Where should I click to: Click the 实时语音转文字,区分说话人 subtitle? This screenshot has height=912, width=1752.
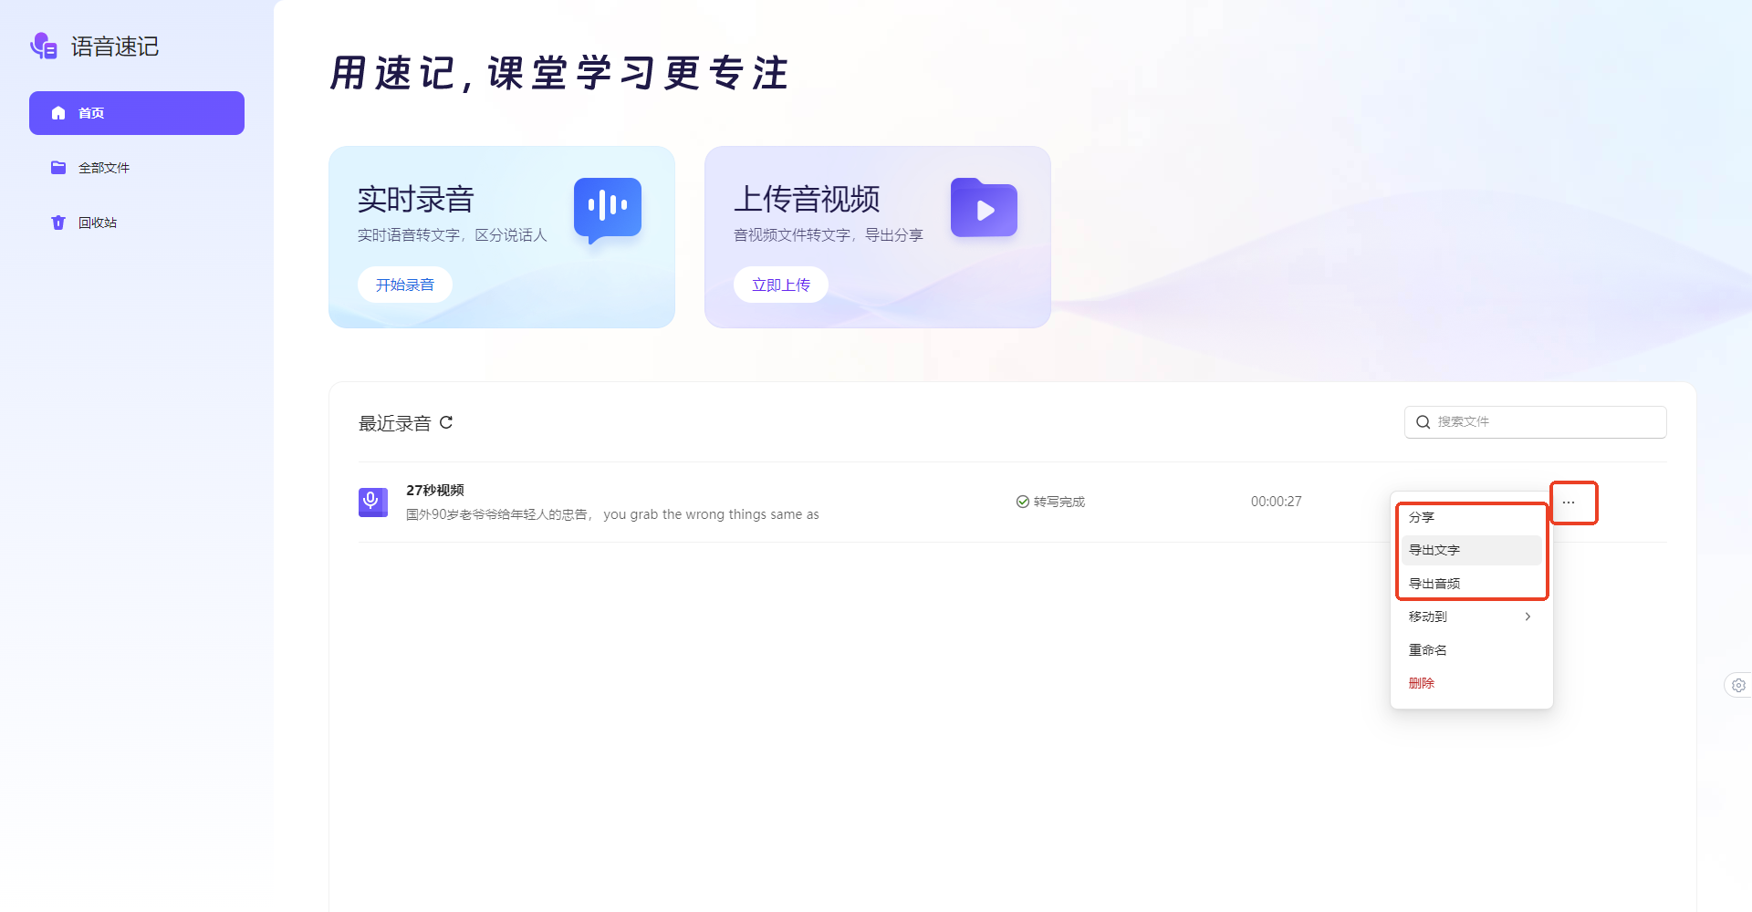(453, 235)
